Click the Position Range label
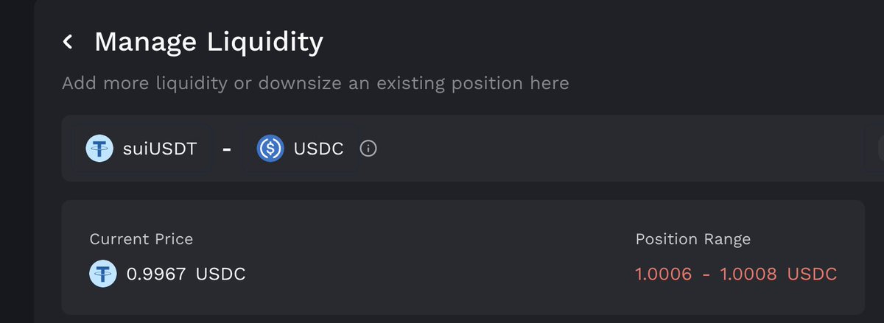This screenshot has width=884, height=323. pyautogui.click(x=692, y=239)
